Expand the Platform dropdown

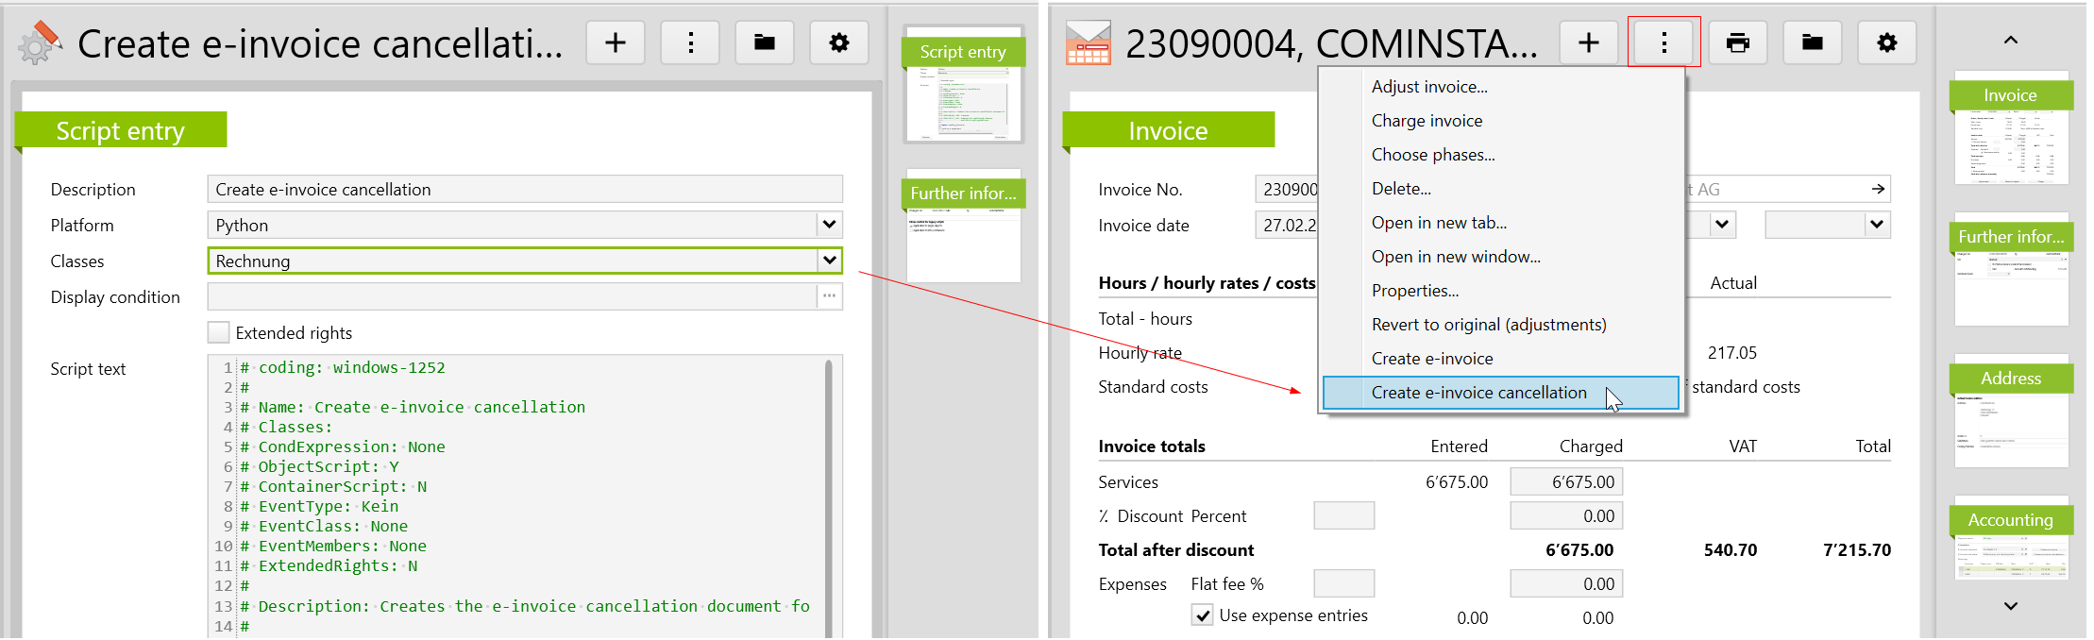[829, 225]
